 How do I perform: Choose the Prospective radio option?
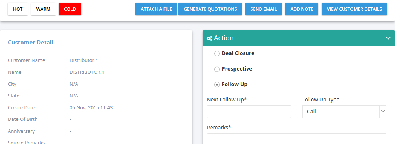(x=217, y=69)
